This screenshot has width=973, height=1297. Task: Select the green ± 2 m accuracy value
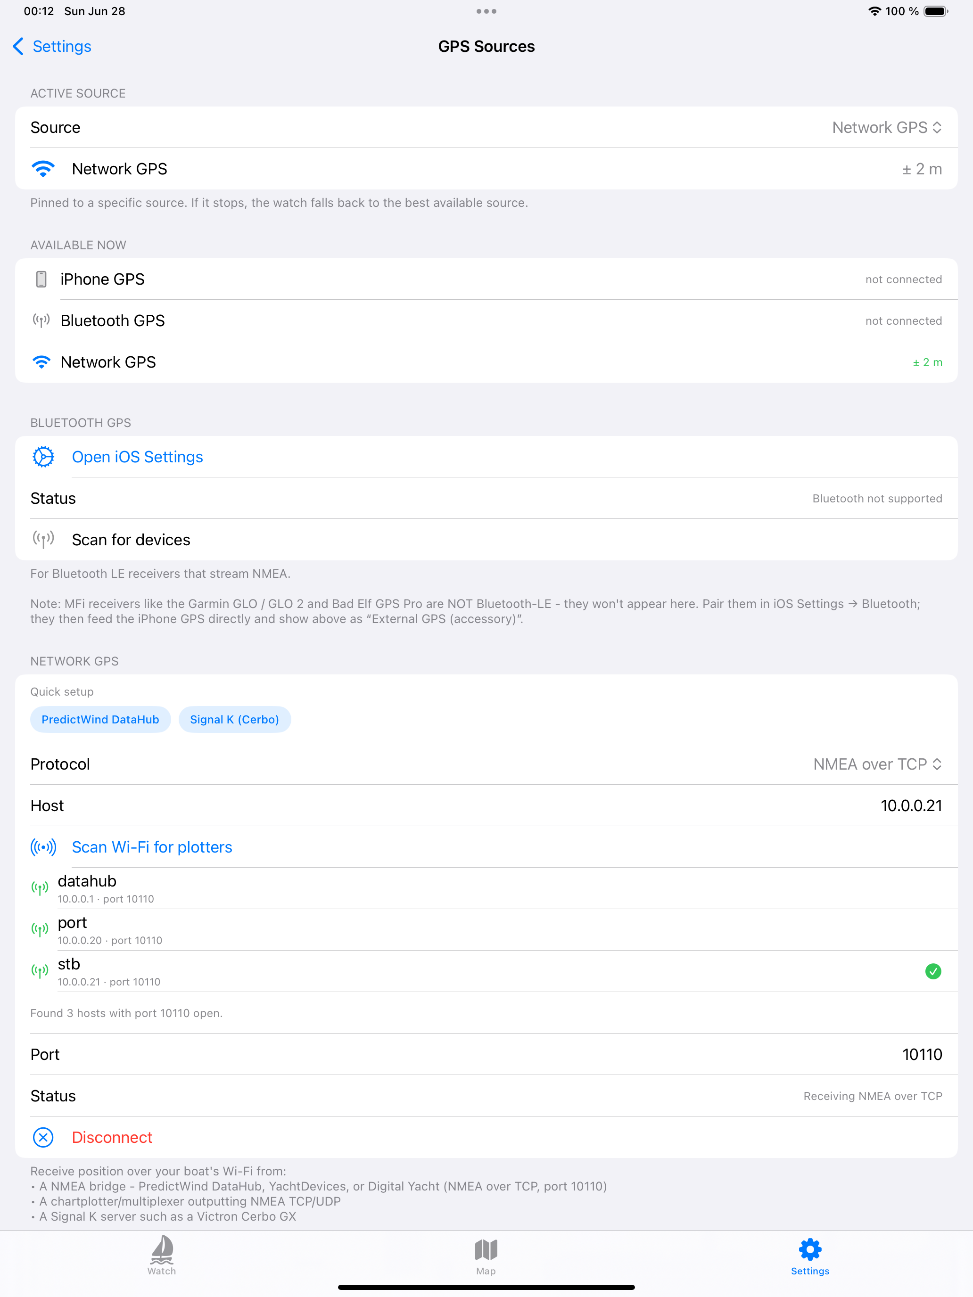point(927,362)
